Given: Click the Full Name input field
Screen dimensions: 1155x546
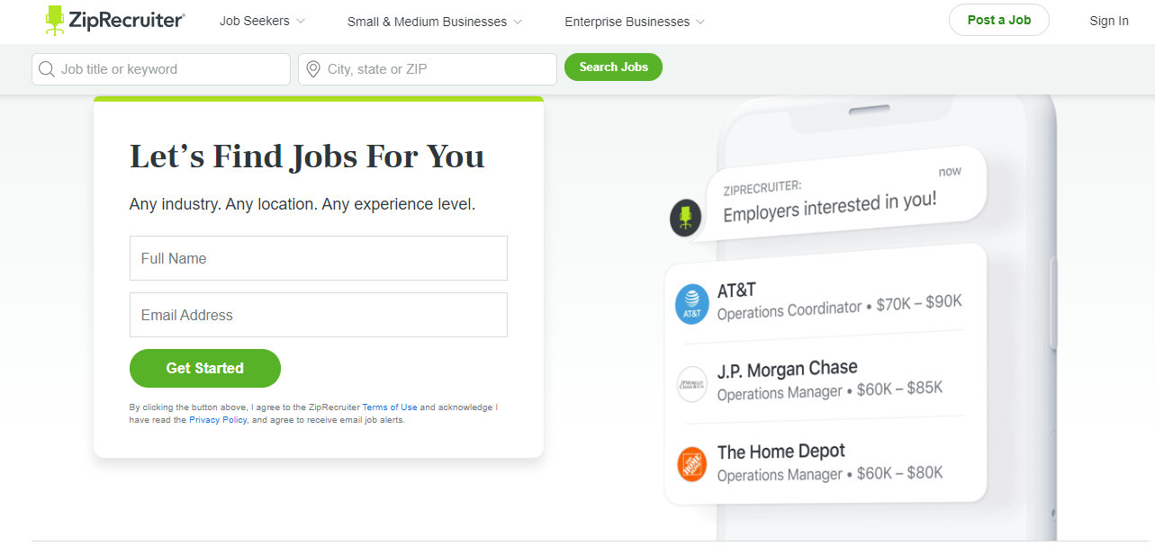Looking at the screenshot, I should (318, 257).
